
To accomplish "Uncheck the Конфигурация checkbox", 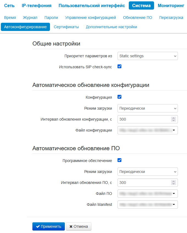I will click(119, 97).
